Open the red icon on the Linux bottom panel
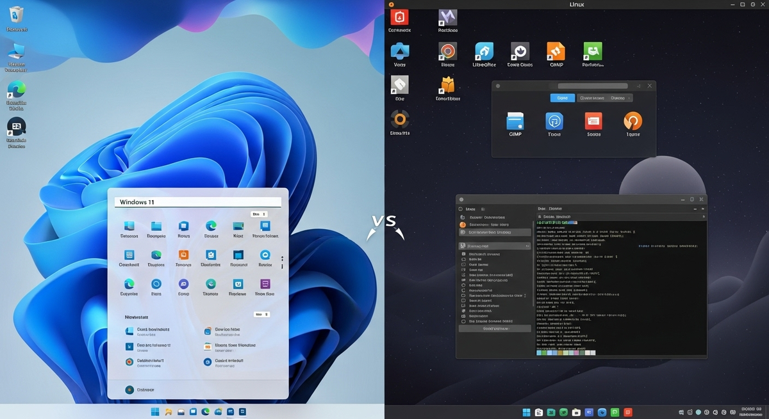Image resolution: width=769 pixels, height=419 pixels. [x=628, y=412]
